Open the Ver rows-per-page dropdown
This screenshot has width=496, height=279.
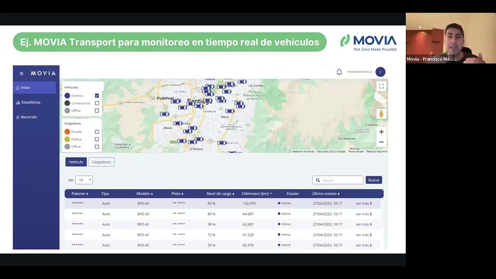pos(84,180)
